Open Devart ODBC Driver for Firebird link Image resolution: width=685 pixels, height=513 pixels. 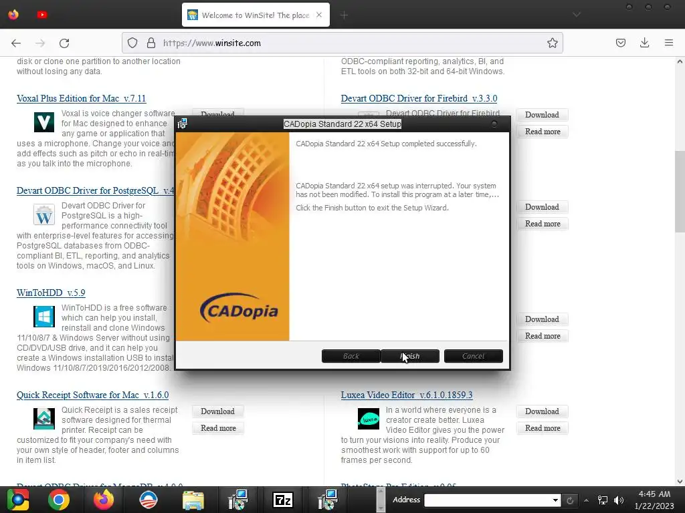(x=419, y=98)
